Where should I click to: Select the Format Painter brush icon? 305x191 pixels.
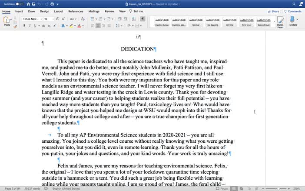tap(15, 27)
